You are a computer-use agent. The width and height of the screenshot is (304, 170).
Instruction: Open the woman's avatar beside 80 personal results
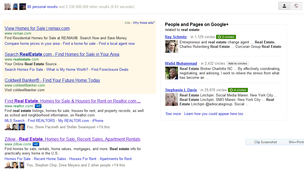click(x=8, y=7)
